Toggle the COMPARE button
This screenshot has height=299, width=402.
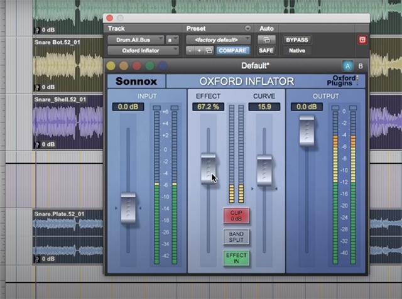point(232,50)
